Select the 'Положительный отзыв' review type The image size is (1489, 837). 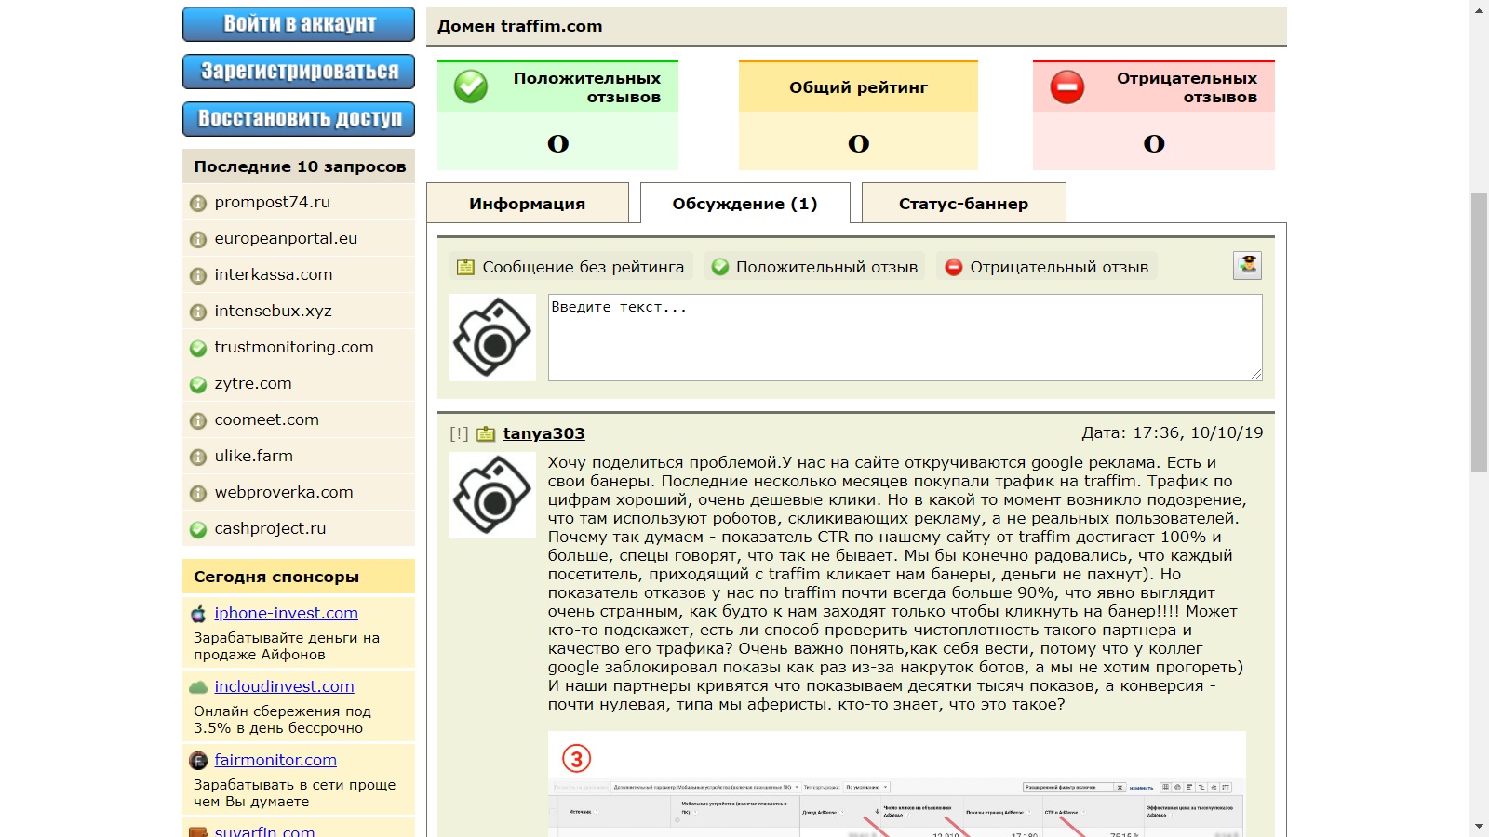point(814,267)
